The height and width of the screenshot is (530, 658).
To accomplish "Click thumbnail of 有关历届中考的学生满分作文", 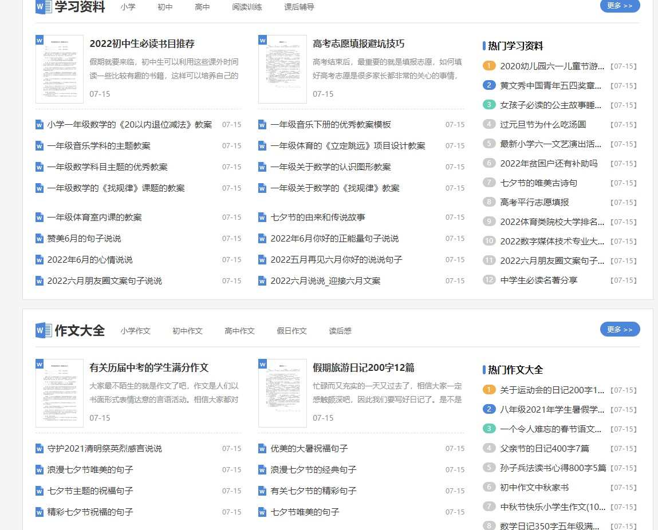I will point(60,393).
